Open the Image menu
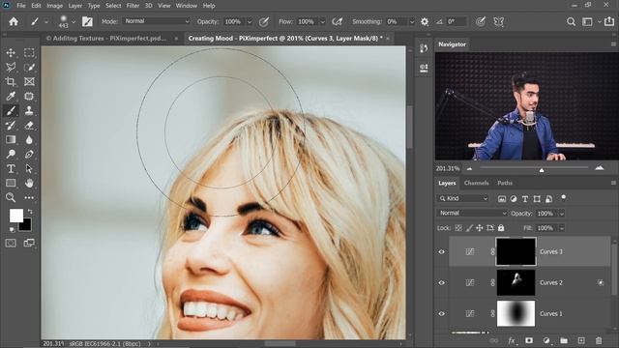The image size is (619, 348). (54, 6)
